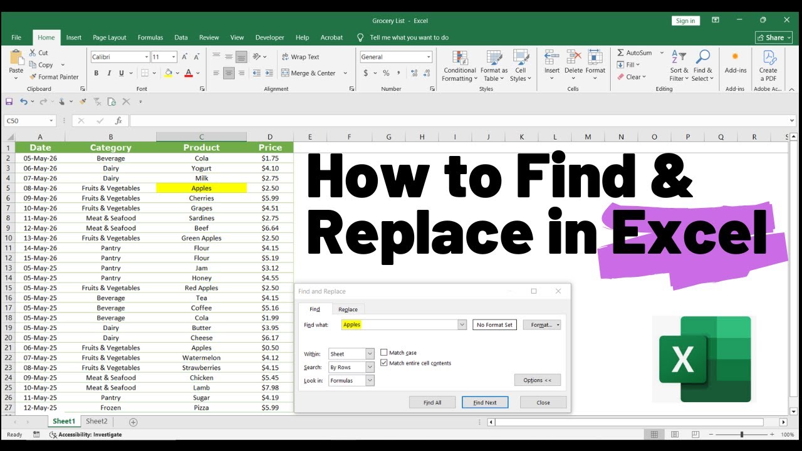Decrease the cell indent
802x451 pixels.
(256, 73)
